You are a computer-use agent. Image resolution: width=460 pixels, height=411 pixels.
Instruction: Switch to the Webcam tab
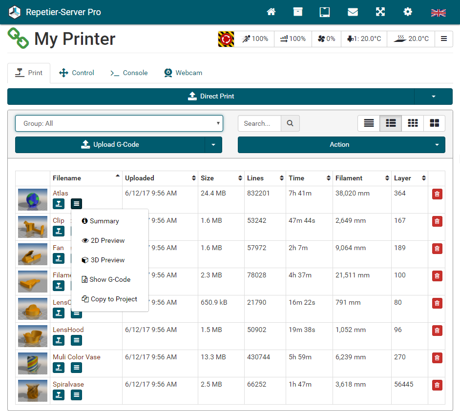tap(183, 73)
